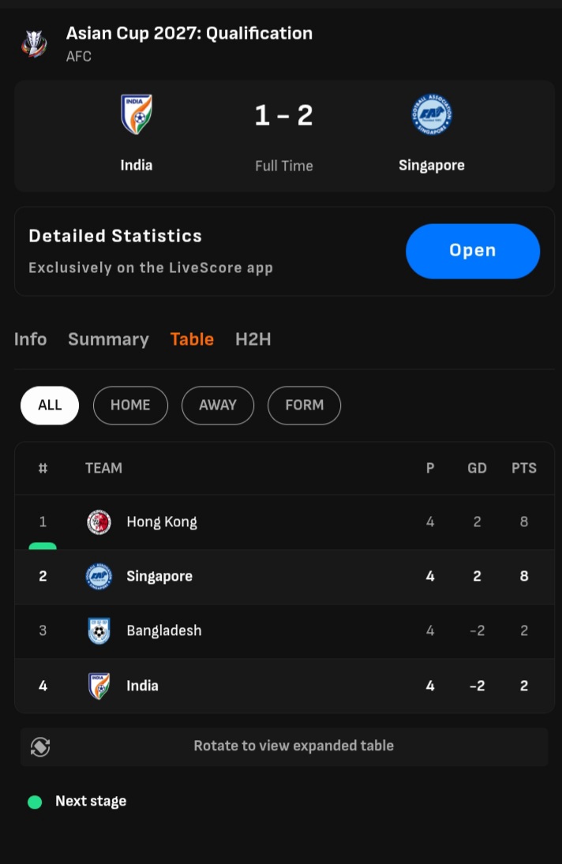Tap Bangladesh crest in standings table
This screenshot has width=562, height=864.
tap(99, 630)
